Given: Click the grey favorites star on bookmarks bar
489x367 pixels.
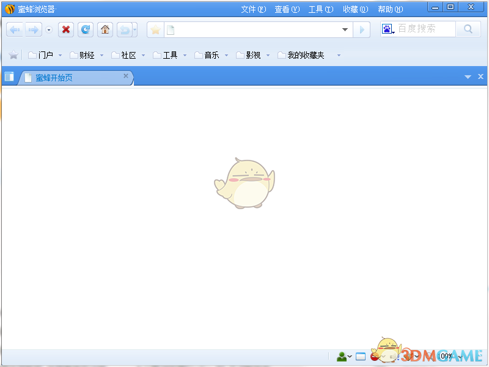Looking at the screenshot, I should (x=13, y=55).
